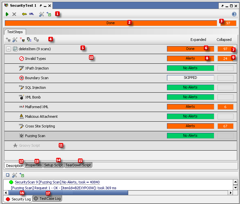Configure selected scan with TestSteps wrench icon
This screenshot has width=240, height=204.
(15, 40)
